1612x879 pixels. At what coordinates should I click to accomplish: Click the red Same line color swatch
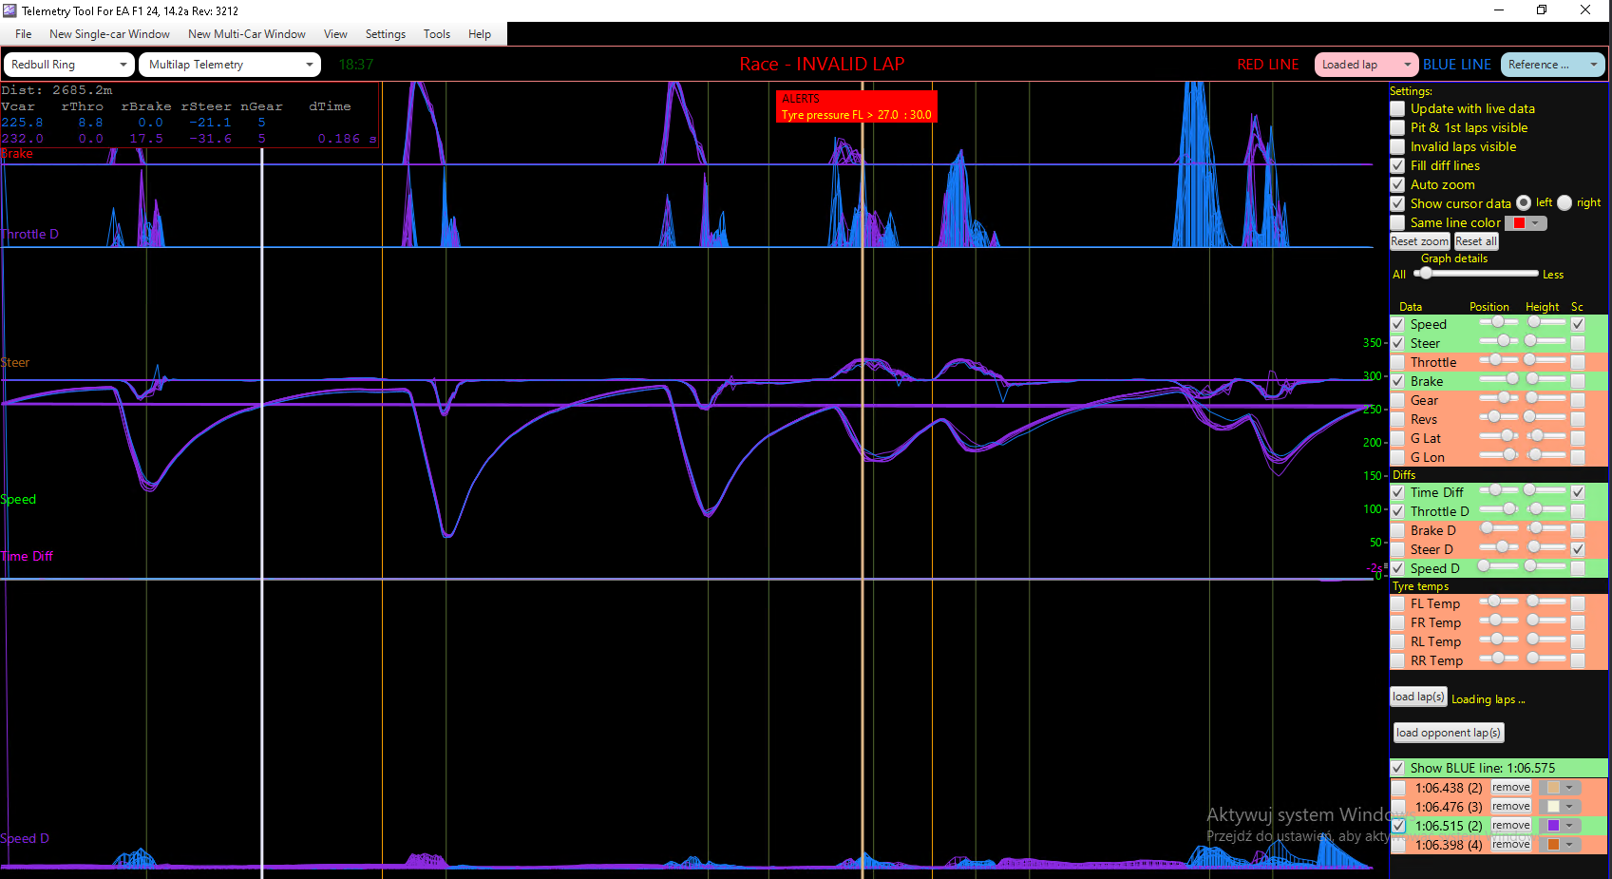click(x=1519, y=223)
